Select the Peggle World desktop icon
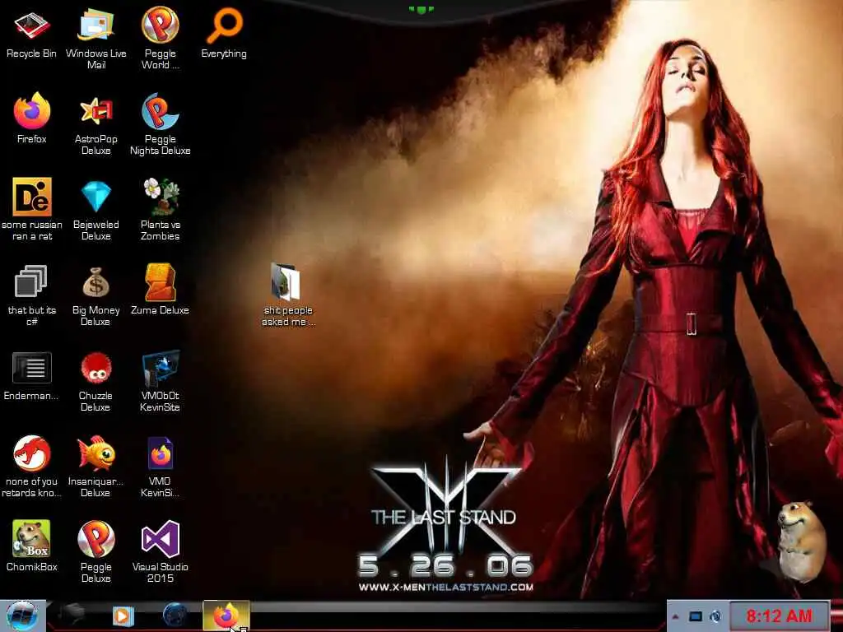The image size is (843, 632). 161,39
